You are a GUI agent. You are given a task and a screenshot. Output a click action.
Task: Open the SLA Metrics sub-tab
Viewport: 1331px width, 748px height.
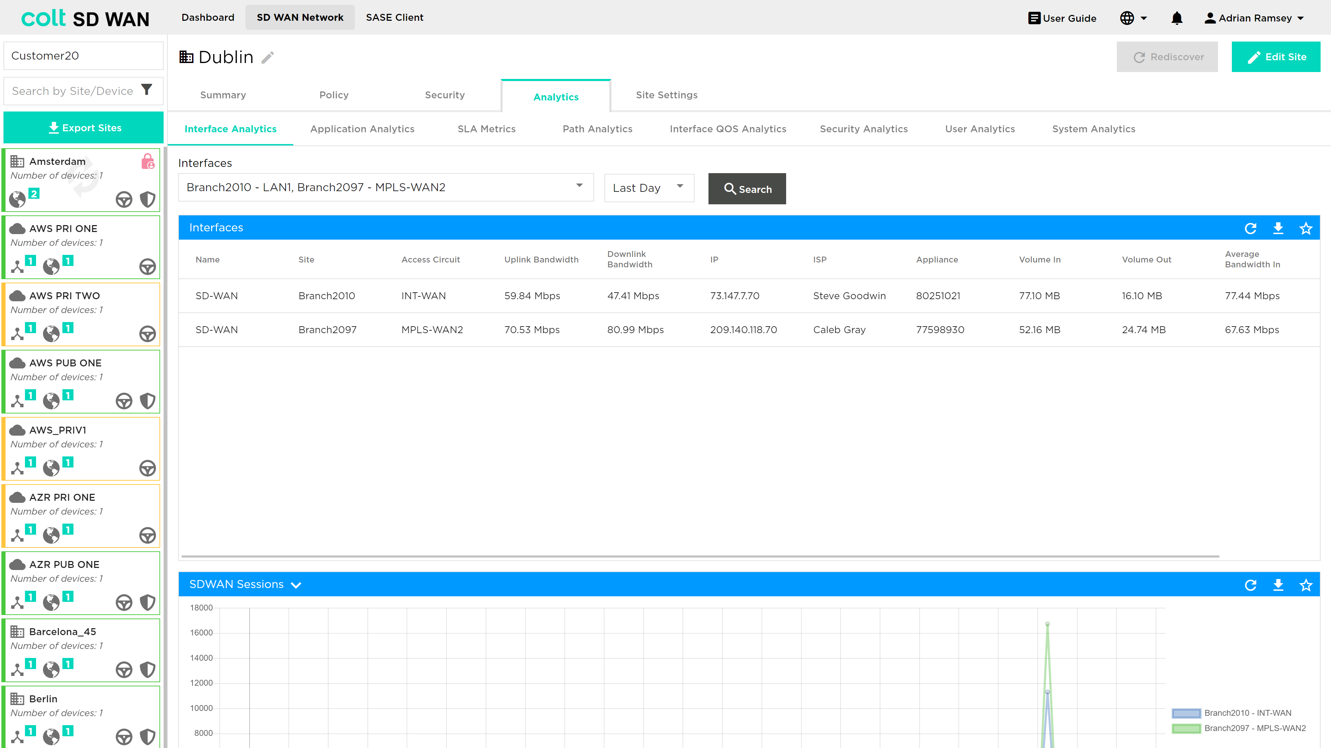click(x=486, y=129)
